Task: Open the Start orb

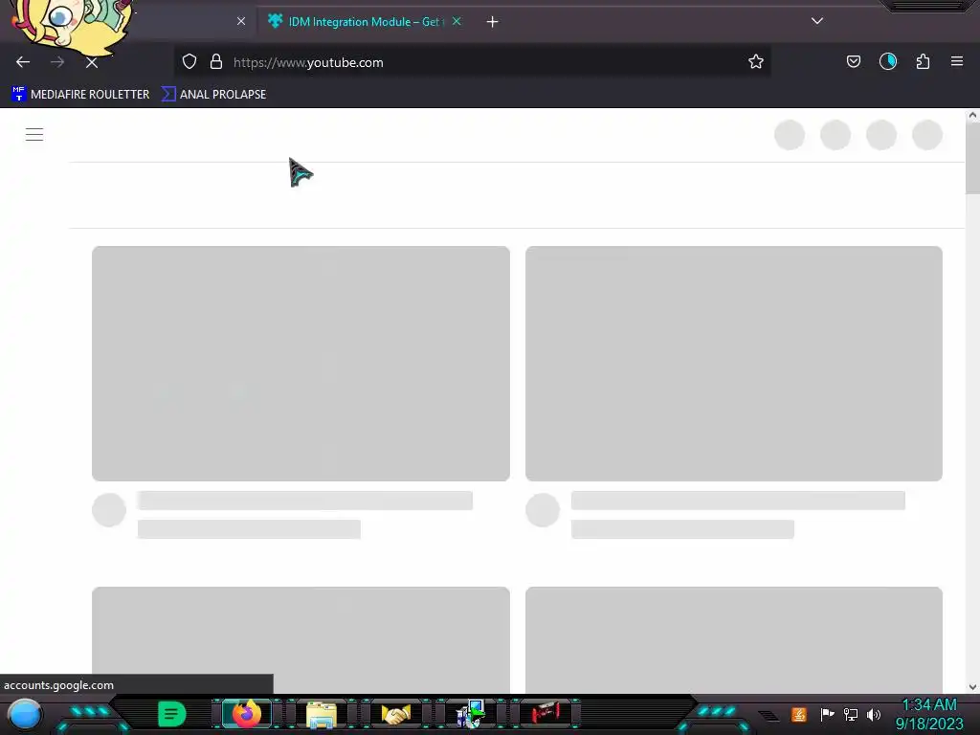Action: tap(25, 716)
